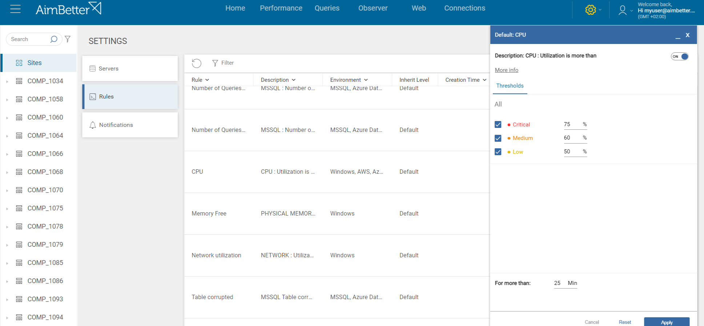Expand the COMP_1034 tree node
This screenshot has height=326, width=704.
[7, 82]
